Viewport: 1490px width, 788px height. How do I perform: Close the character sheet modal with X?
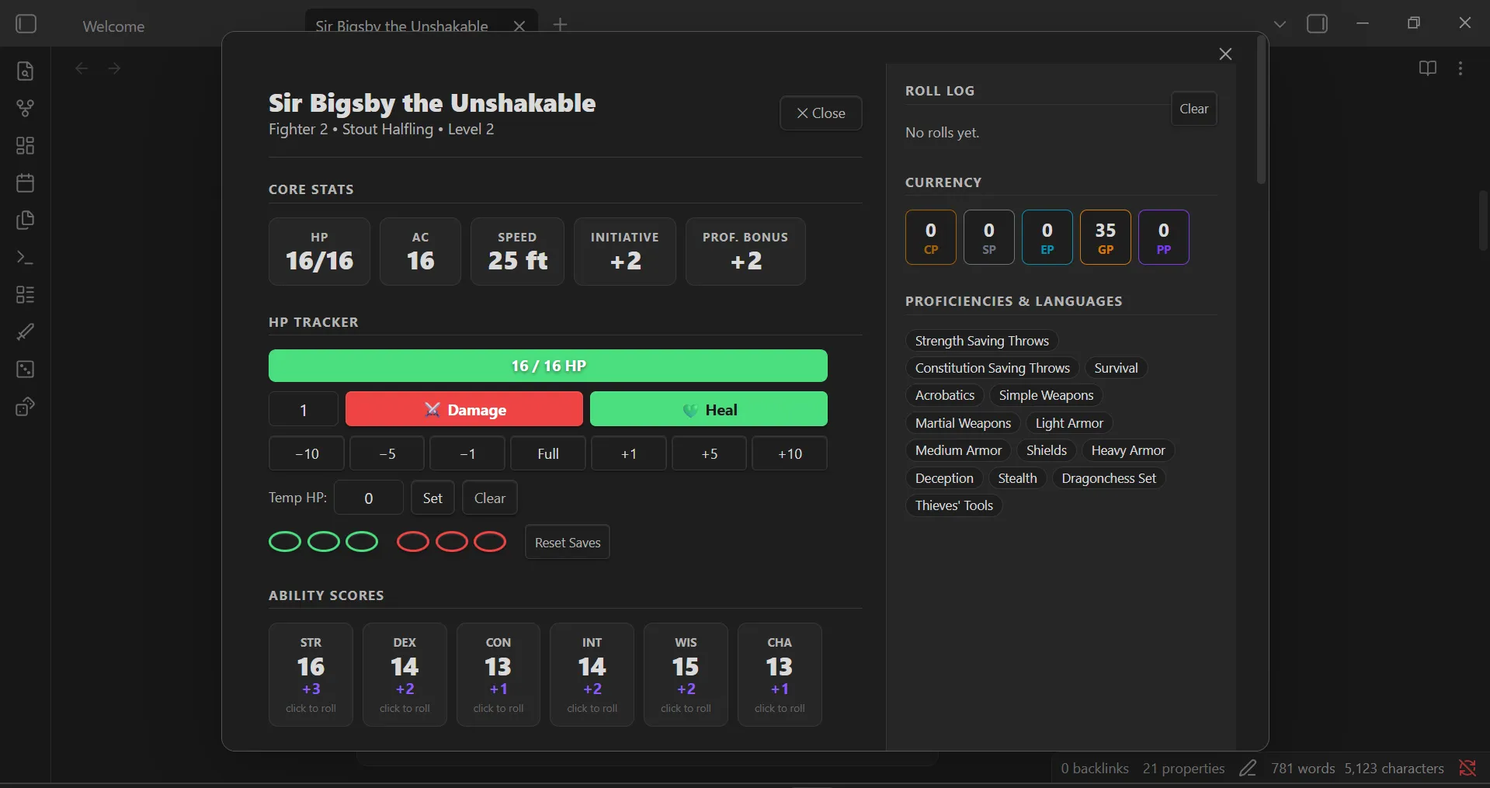(1225, 54)
